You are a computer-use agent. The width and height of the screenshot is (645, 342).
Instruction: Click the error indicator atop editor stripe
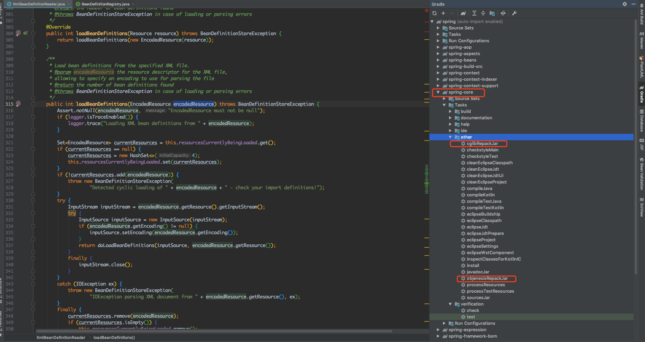click(x=427, y=11)
